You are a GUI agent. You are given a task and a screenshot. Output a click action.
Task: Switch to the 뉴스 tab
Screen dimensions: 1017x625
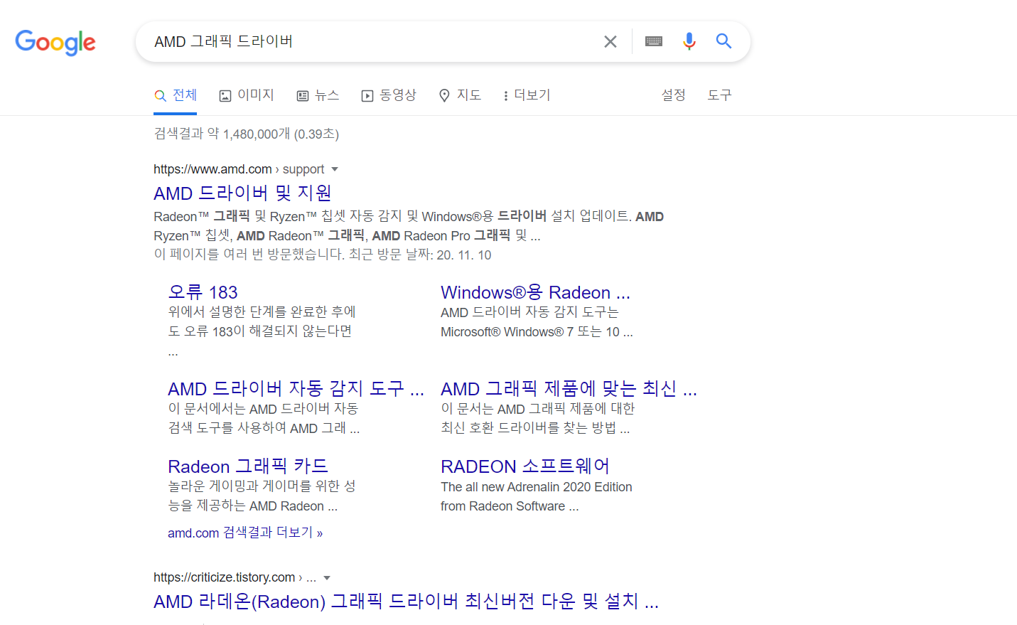click(318, 95)
